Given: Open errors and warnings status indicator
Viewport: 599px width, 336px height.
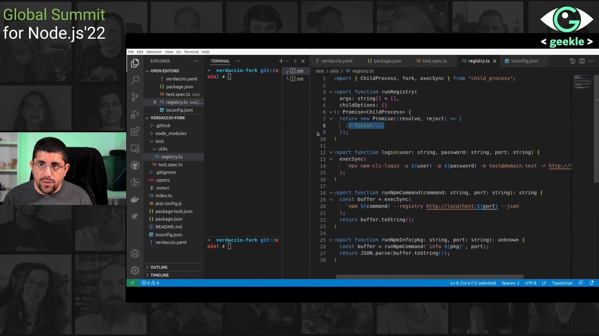Looking at the screenshot, I should pos(151,283).
